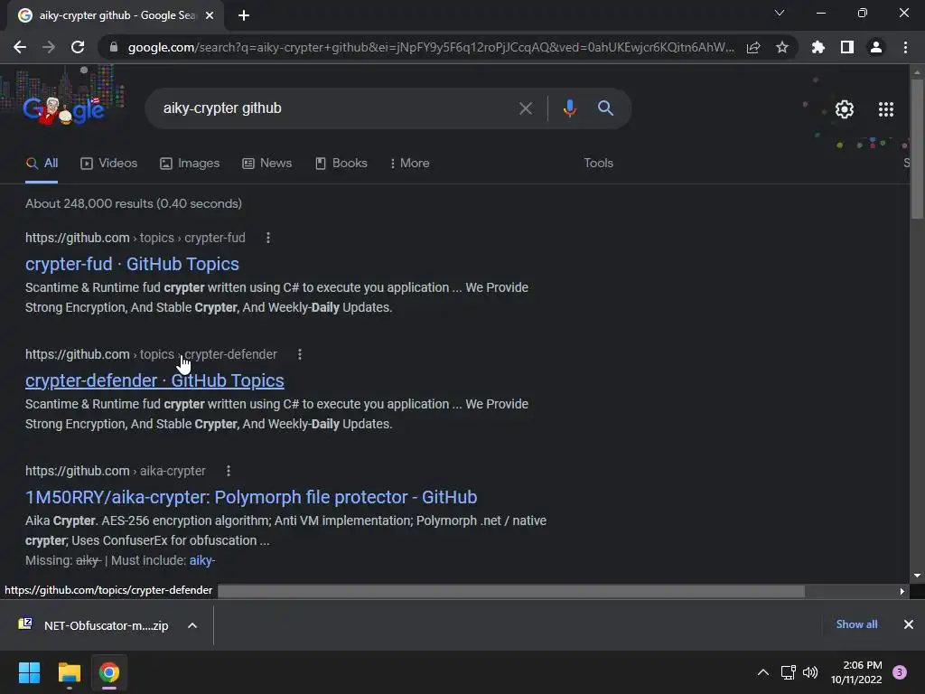This screenshot has height=694, width=925.
Task: Click the github.com › aika-crypter breadcrumb
Action: click(x=115, y=471)
